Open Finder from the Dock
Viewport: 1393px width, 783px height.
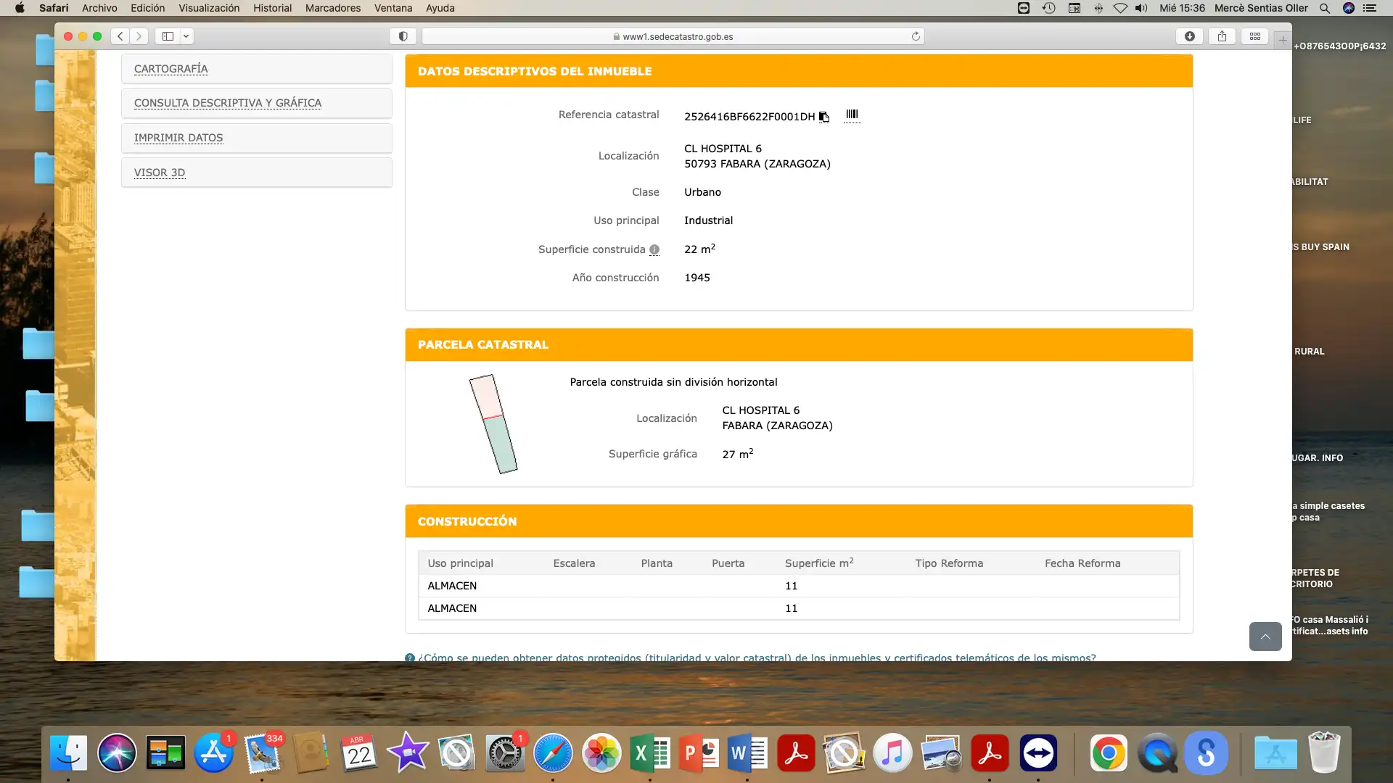(x=68, y=753)
